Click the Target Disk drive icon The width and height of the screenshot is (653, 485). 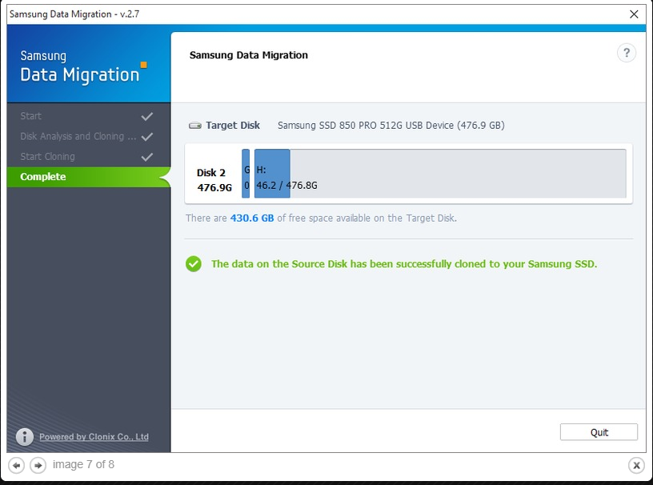click(x=195, y=126)
